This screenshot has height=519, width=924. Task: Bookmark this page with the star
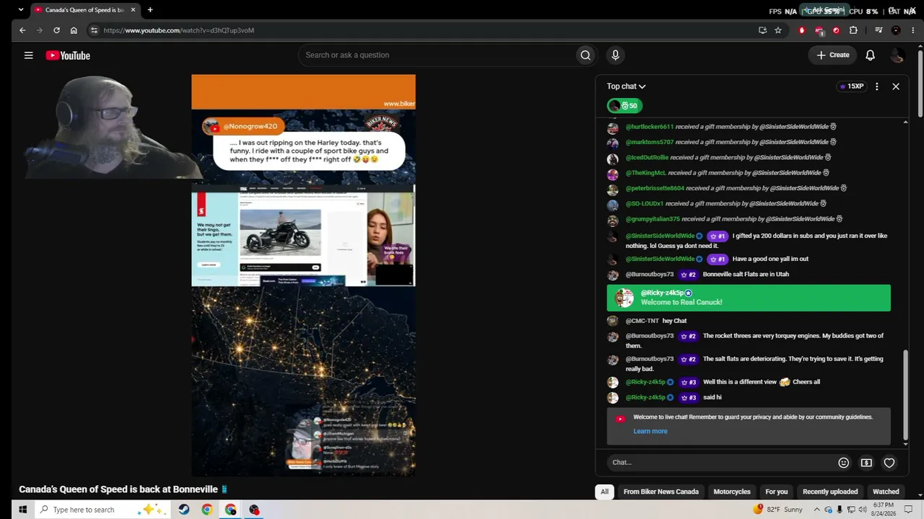[x=778, y=30]
